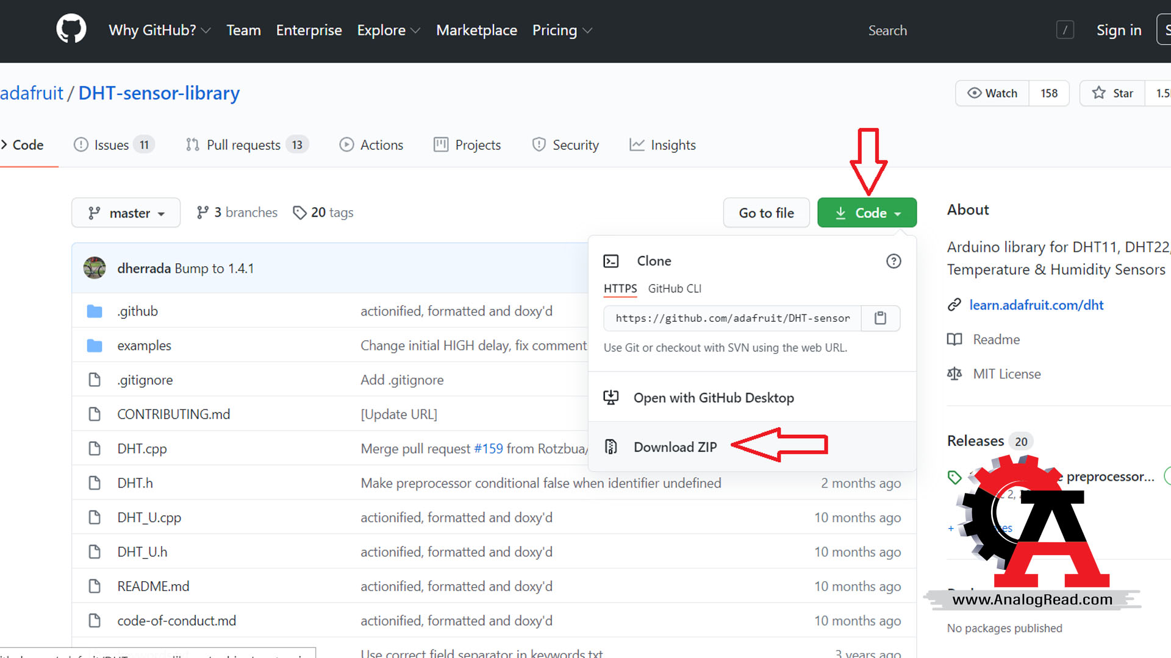Open the dherrada author link
The height and width of the screenshot is (658, 1171).
pyautogui.click(x=144, y=269)
